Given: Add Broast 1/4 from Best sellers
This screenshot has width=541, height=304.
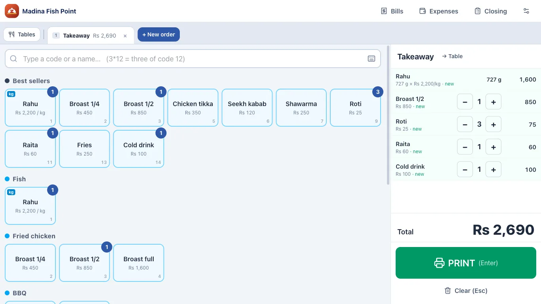Looking at the screenshot, I should tap(84, 108).
